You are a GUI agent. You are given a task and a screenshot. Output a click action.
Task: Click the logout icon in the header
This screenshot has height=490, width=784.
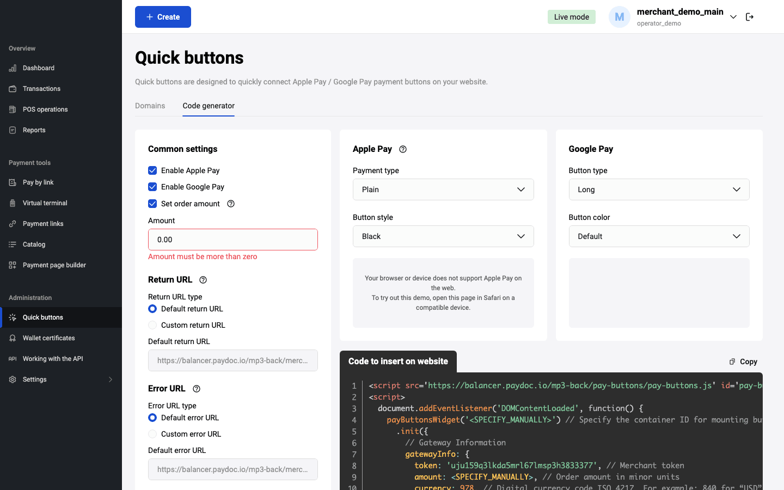(x=750, y=17)
